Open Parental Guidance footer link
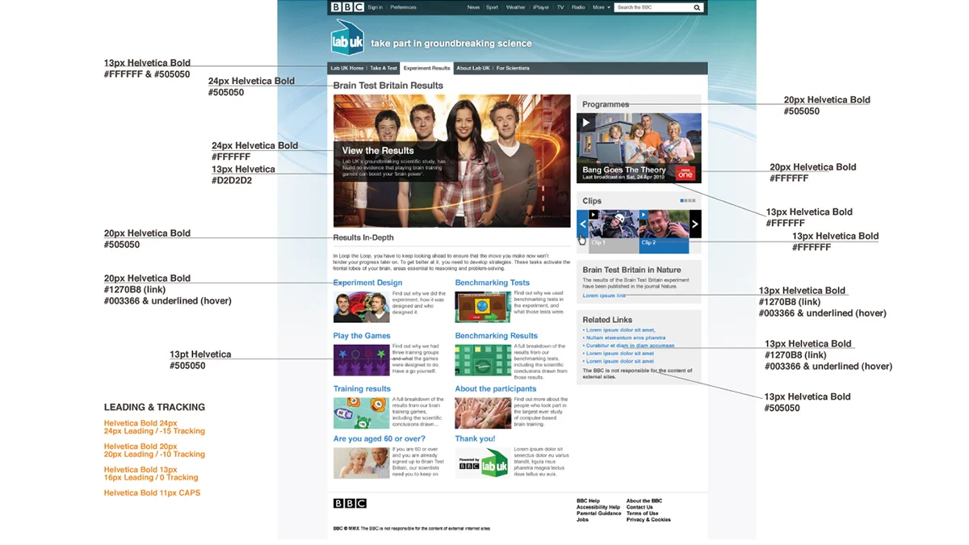 pyautogui.click(x=599, y=514)
